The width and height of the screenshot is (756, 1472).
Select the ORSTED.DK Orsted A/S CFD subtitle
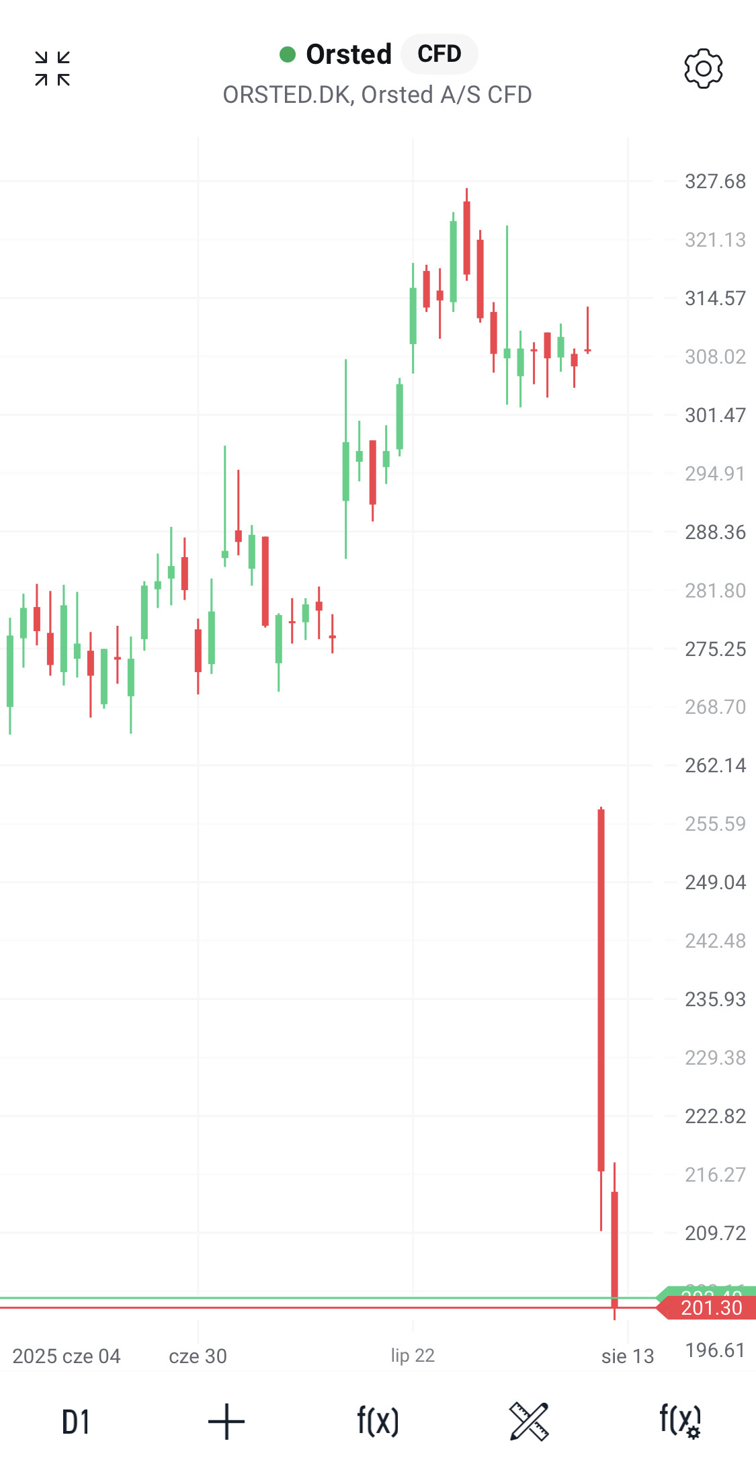(x=377, y=95)
